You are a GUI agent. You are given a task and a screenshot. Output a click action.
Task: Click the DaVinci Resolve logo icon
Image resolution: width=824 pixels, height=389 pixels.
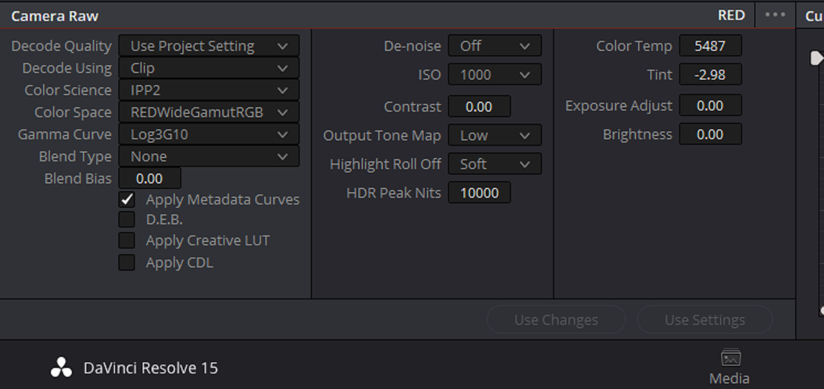[62, 368]
